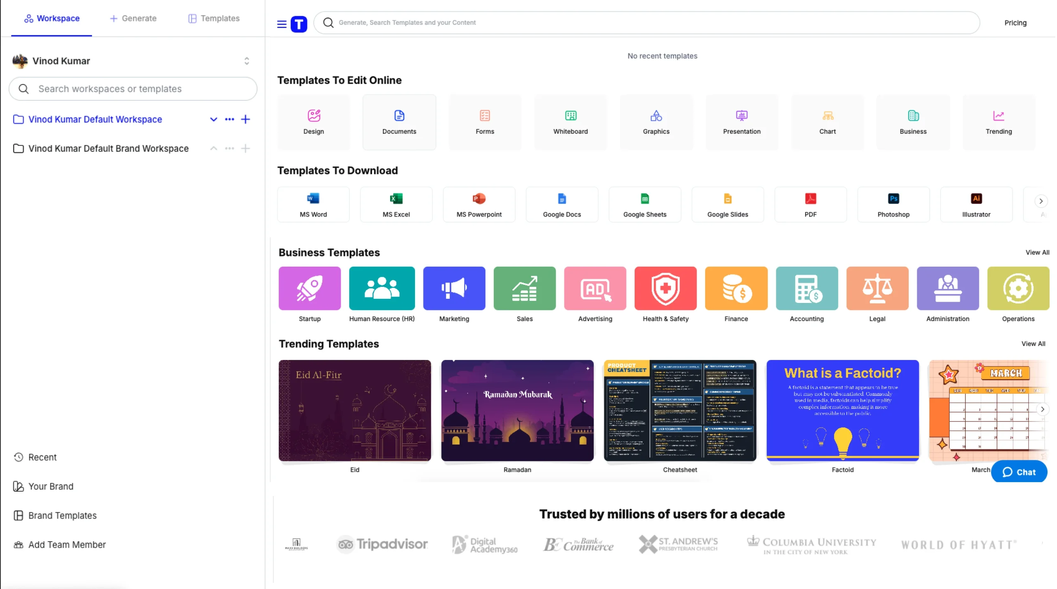
Task: Collapse Vinod Kumar Default Workspace chevron
Action: [x=213, y=119]
